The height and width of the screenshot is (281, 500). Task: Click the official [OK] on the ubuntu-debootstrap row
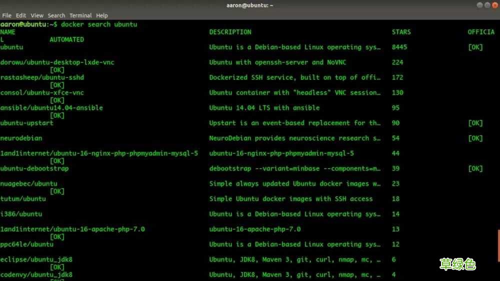tap(475, 169)
